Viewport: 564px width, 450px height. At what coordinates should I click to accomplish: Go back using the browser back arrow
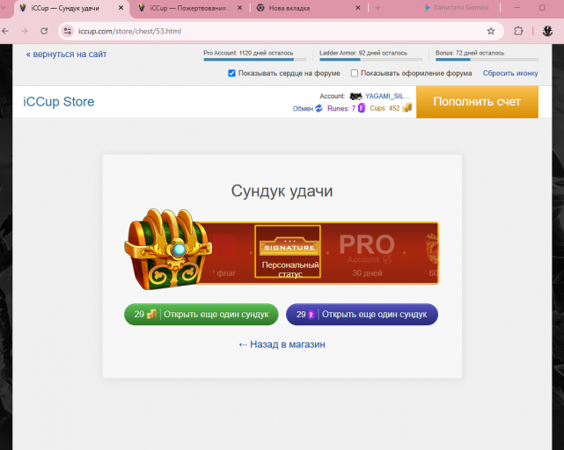point(5,32)
